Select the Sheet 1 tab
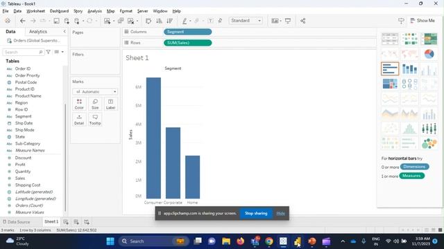This screenshot has width=444, height=249. click(x=51, y=221)
